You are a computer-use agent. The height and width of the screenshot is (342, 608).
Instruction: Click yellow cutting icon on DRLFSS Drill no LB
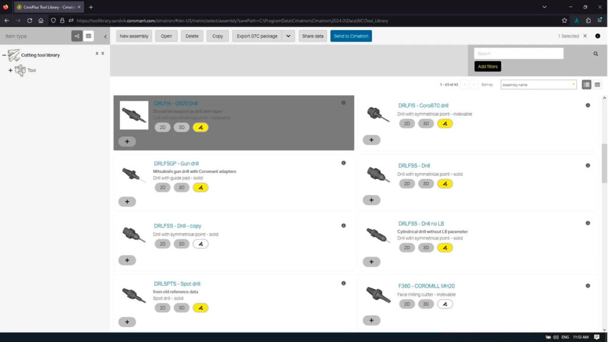click(445, 248)
